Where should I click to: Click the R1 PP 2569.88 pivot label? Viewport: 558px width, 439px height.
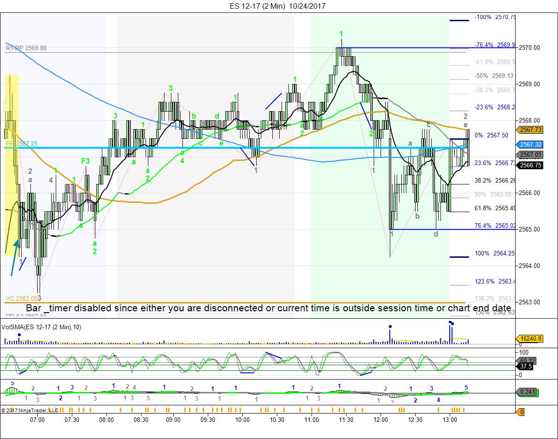(x=26, y=48)
